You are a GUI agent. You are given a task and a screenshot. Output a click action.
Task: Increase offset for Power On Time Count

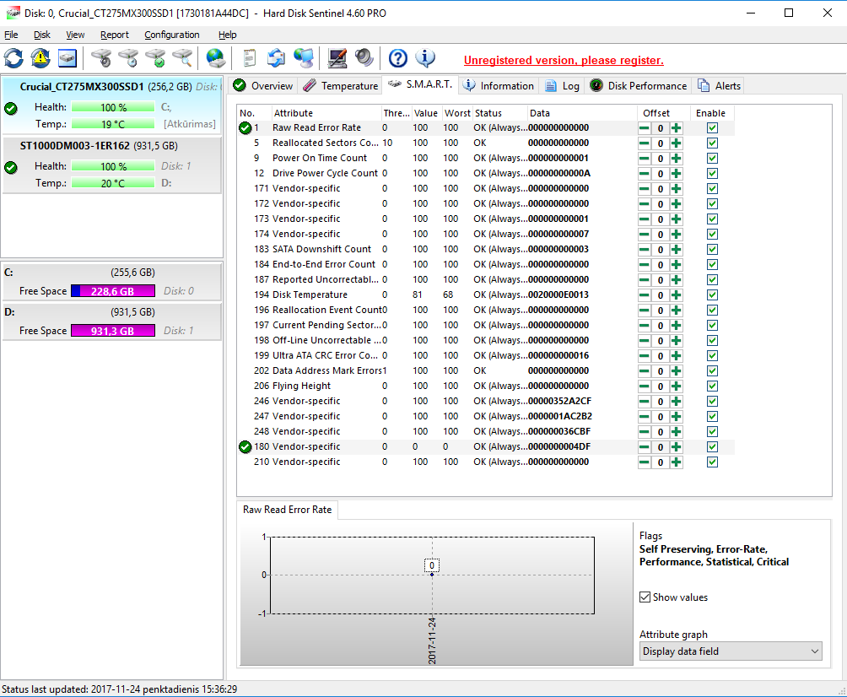pyautogui.click(x=677, y=159)
